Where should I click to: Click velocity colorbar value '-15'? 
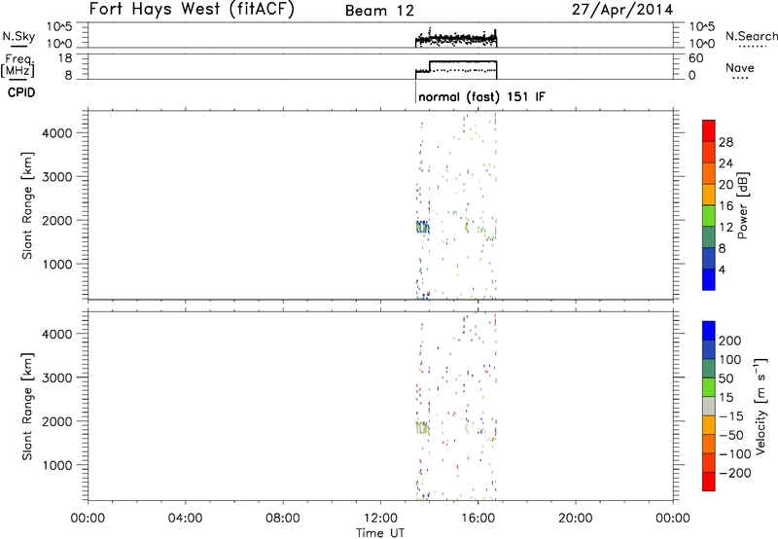[731, 416]
